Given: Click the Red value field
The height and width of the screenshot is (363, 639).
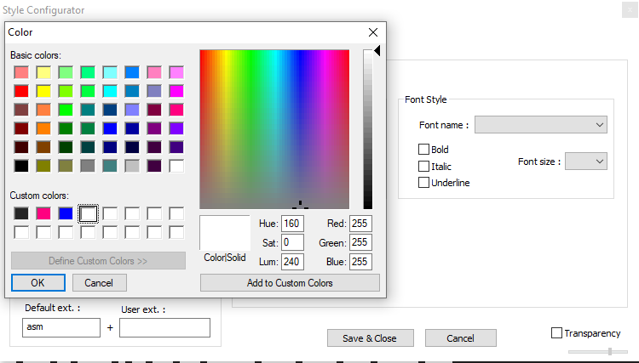Looking at the screenshot, I should click(360, 224).
